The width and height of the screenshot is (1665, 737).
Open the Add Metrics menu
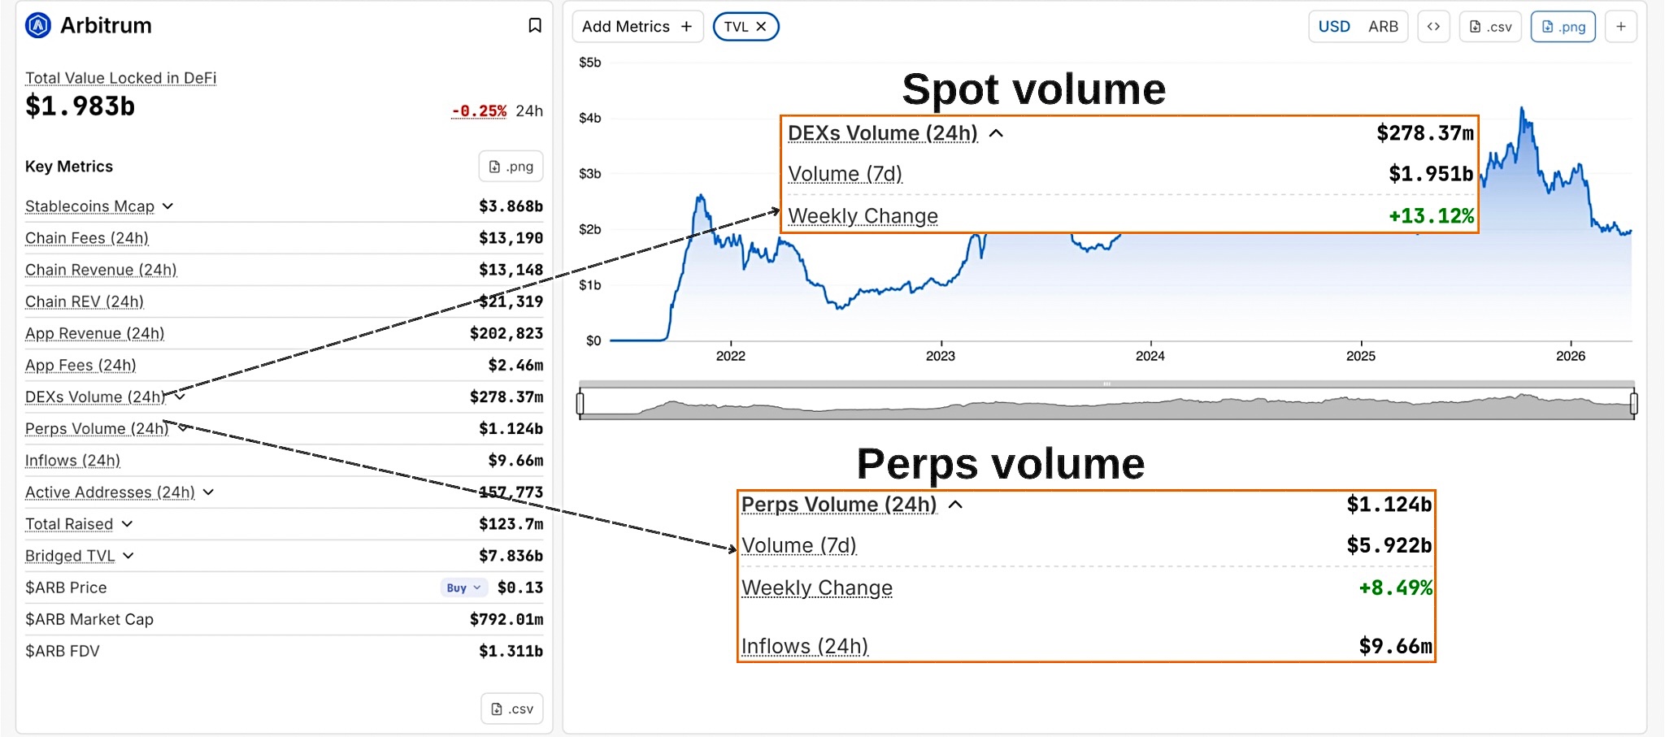637,27
